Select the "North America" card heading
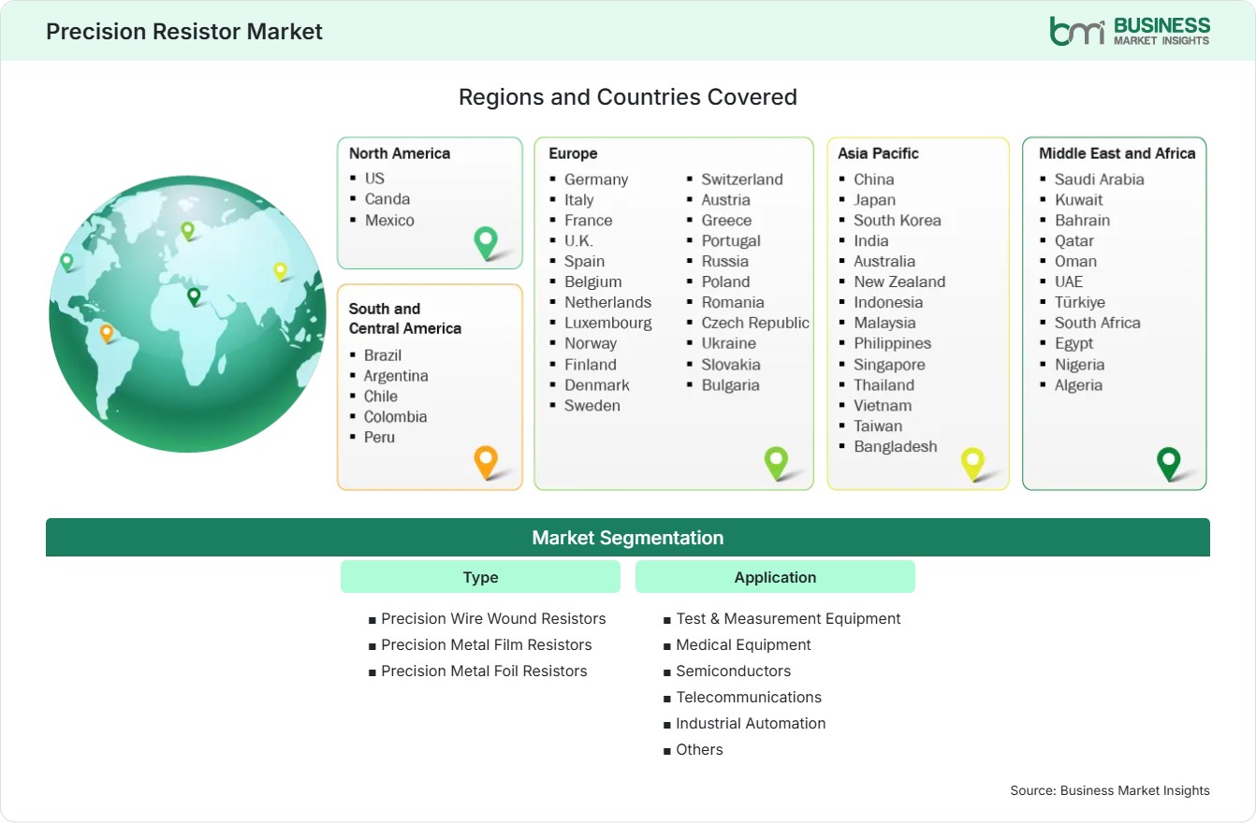The width and height of the screenshot is (1256, 823). point(400,153)
